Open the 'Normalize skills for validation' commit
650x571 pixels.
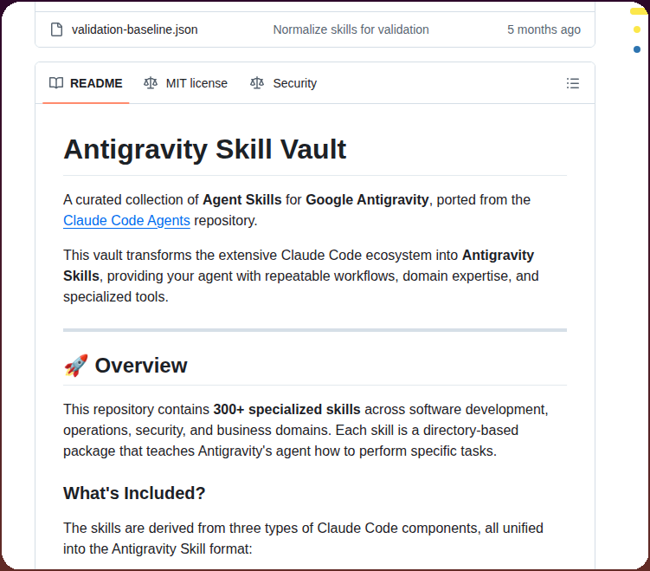tap(351, 29)
